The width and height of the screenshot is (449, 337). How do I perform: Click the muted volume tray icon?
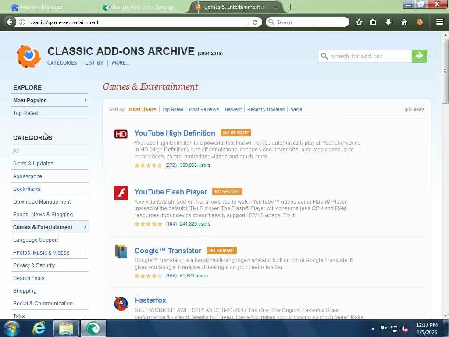pos(405,329)
